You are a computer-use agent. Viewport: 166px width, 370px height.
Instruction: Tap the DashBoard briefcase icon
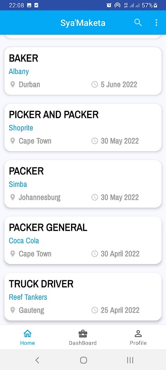(x=83, y=333)
